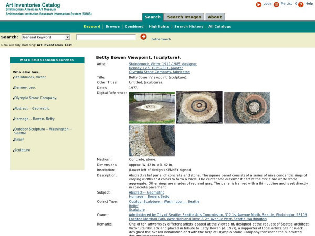Image resolution: width=315 pixels, height=236 pixels.
Task: Click Object Type link Relief
Action: click(x=133, y=206)
